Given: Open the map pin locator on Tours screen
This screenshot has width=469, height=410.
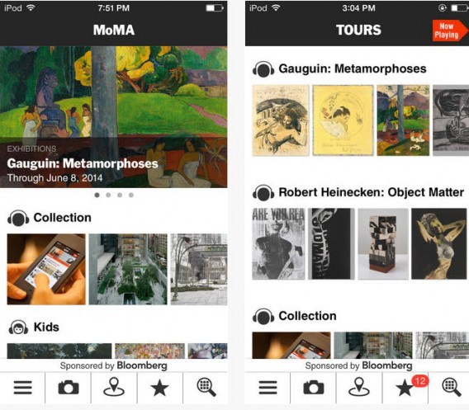Looking at the screenshot, I should point(359,387).
